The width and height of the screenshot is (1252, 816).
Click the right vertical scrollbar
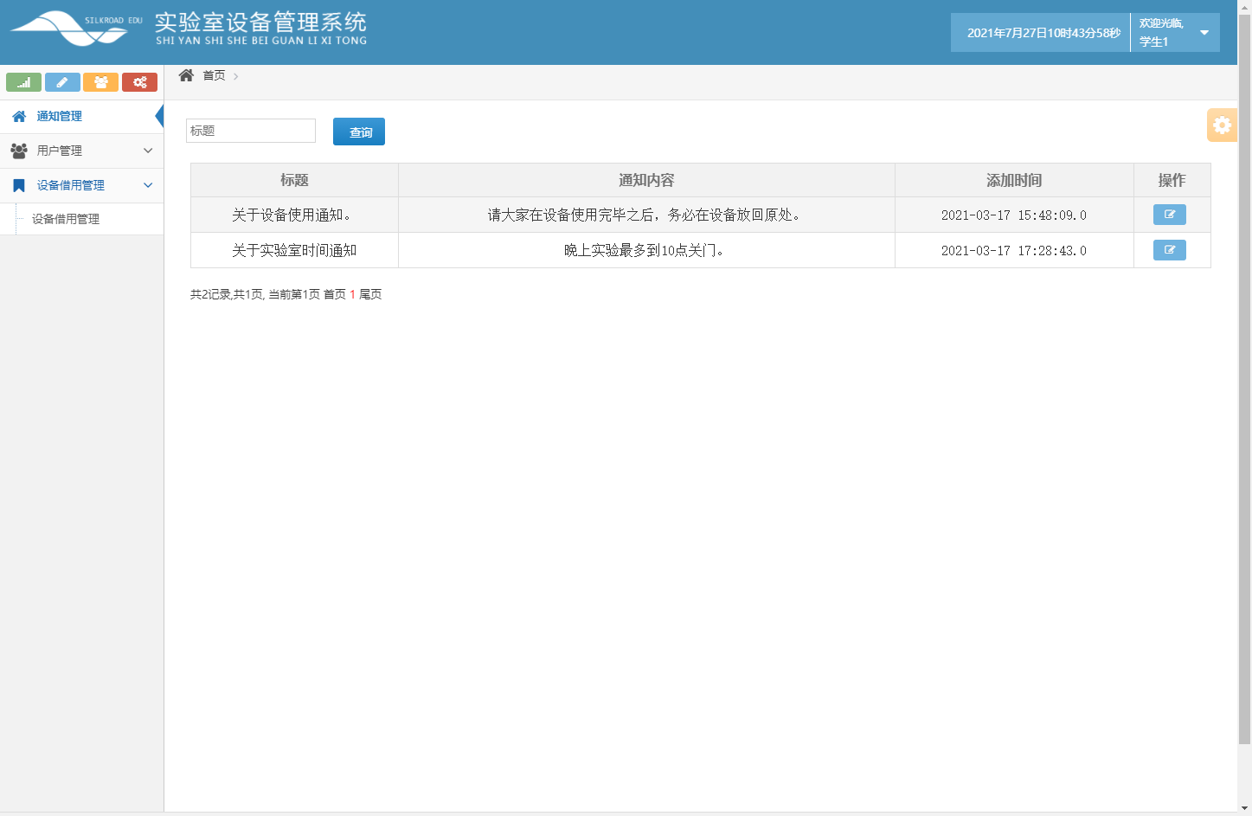[x=1246, y=407]
